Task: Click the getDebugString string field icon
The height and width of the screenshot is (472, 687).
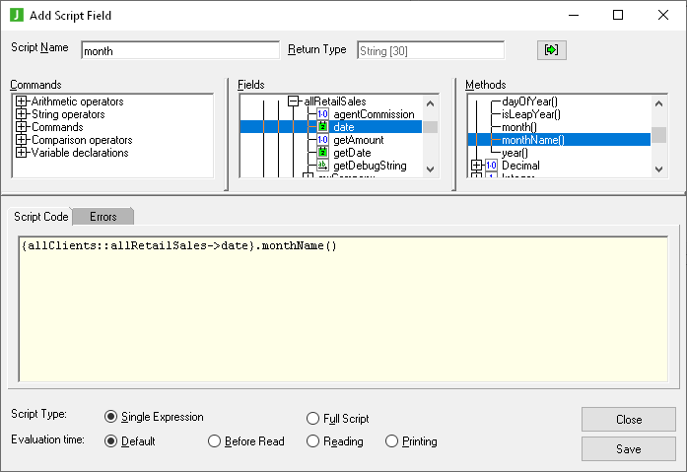Action: pyautogui.click(x=322, y=166)
